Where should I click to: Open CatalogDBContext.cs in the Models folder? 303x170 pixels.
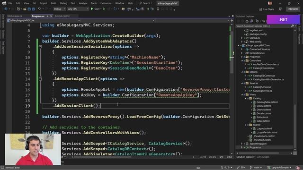click(x=264, y=76)
